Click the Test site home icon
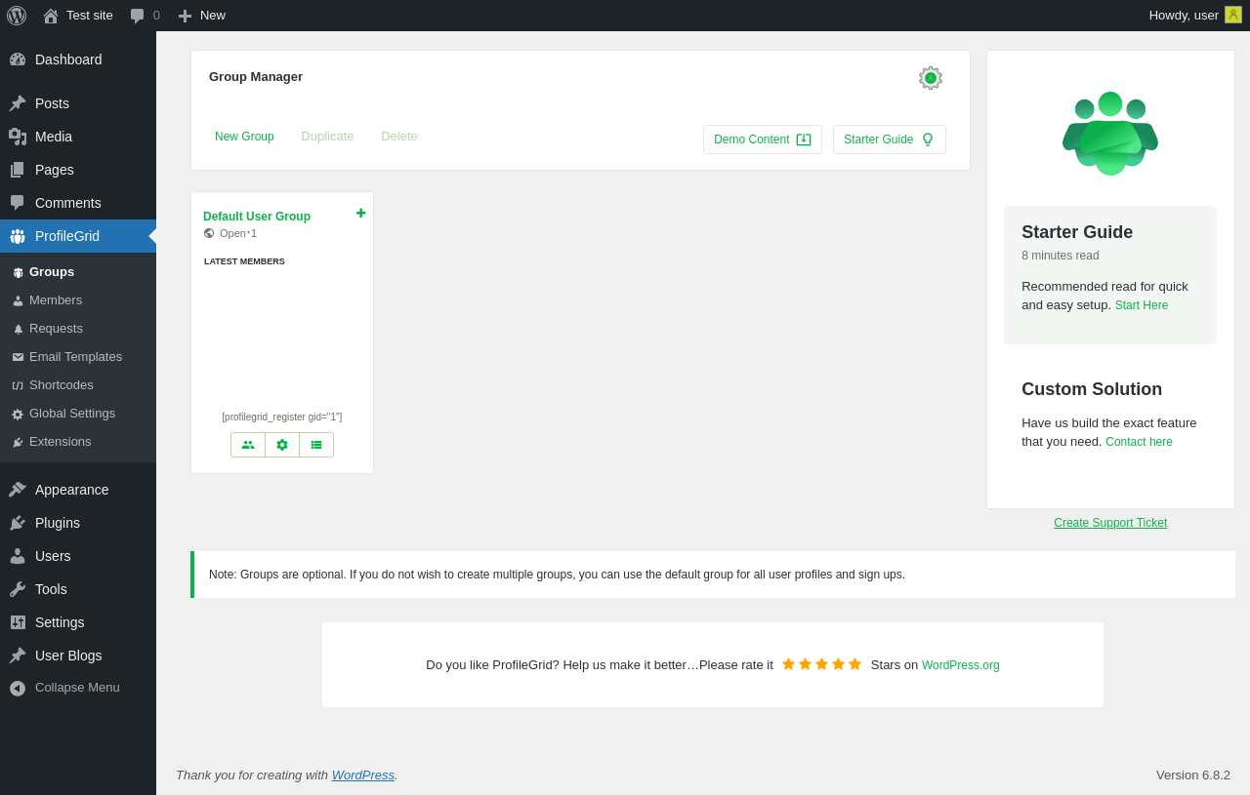The height and width of the screenshot is (795, 1250). point(51,16)
